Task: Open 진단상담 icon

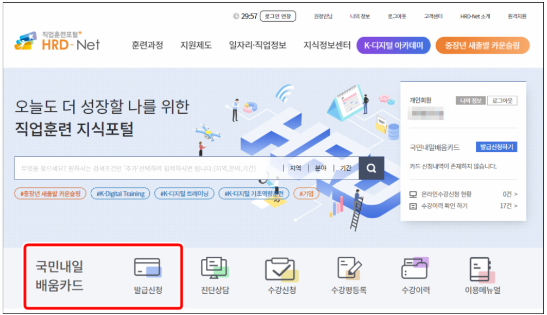Action: pyautogui.click(x=215, y=268)
